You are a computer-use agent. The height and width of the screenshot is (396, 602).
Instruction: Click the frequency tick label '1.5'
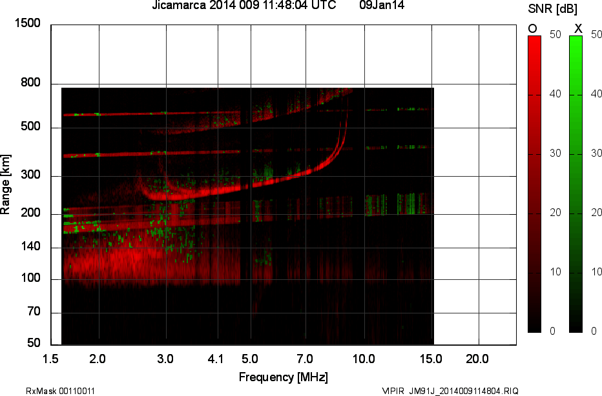50,359
